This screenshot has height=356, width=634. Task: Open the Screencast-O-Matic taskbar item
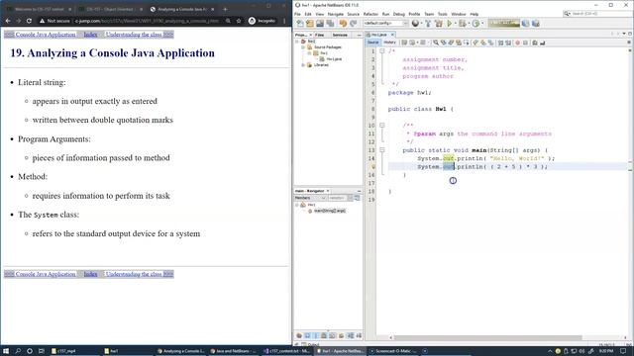click(393, 351)
